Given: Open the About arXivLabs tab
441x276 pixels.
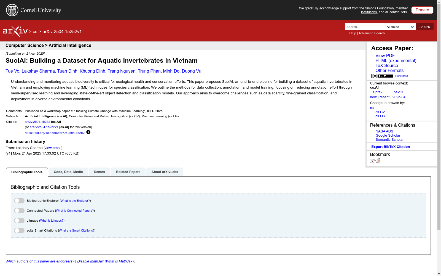Looking at the screenshot, I should (165, 172).
